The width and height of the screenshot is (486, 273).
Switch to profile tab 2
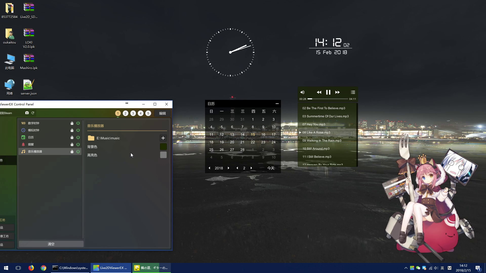coord(125,113)
